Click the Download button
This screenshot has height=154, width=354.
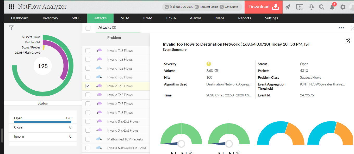pos(264,7)
